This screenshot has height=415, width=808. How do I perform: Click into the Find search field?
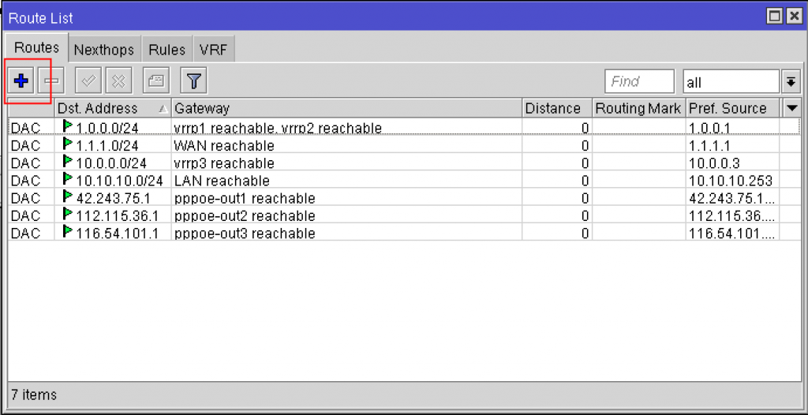coord(639,81)
